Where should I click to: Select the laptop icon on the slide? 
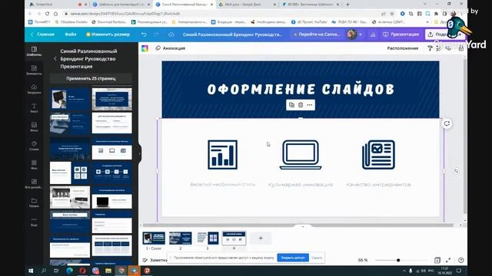click(301, 155)
